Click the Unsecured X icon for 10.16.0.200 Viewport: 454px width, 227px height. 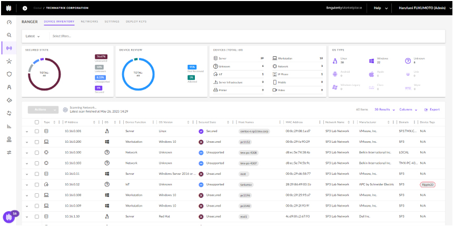point(201,142)
